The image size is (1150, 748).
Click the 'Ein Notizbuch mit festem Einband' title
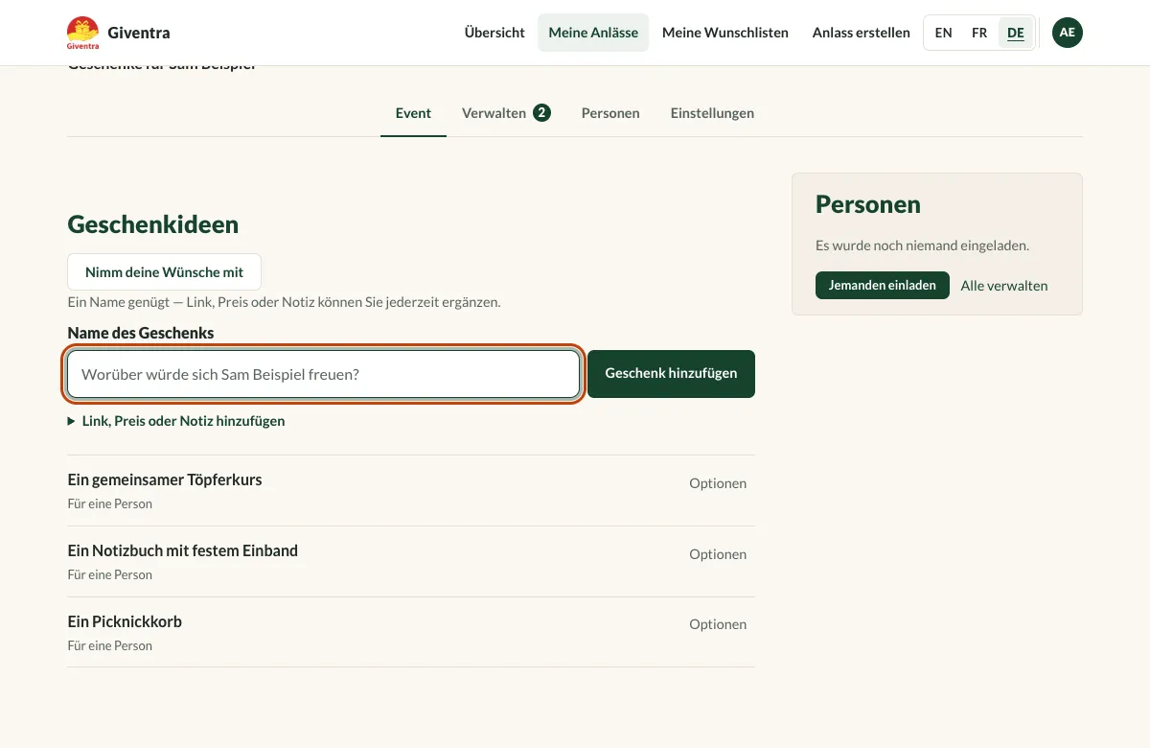click(x=183, y=550)
